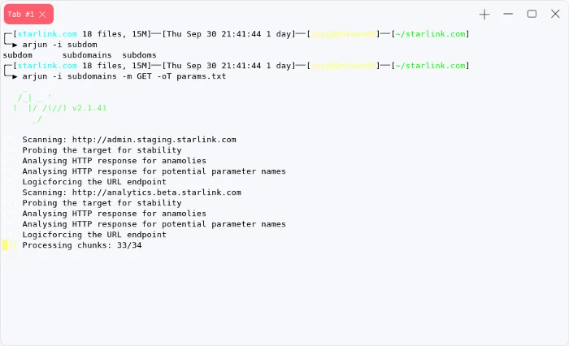
Task: Click the admin.staging.starlink.com URL
Action: pos(154,140)
